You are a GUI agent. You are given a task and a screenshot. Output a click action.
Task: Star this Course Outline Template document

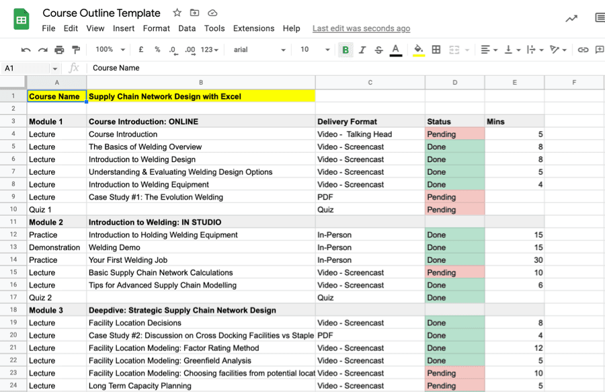177,13
